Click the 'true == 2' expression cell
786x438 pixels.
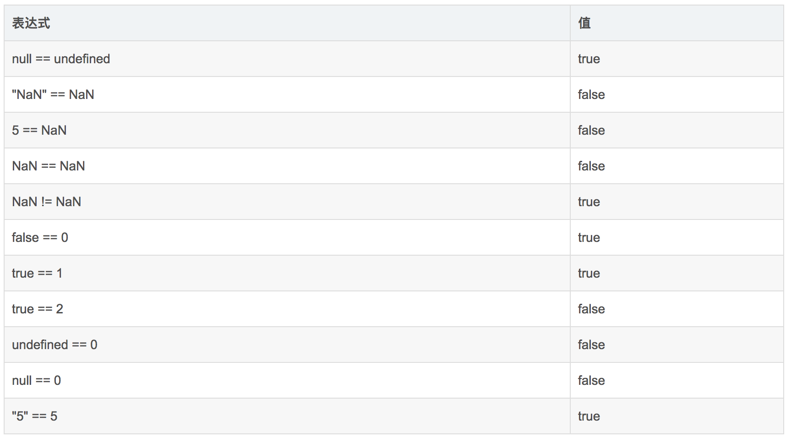point(38,309)
